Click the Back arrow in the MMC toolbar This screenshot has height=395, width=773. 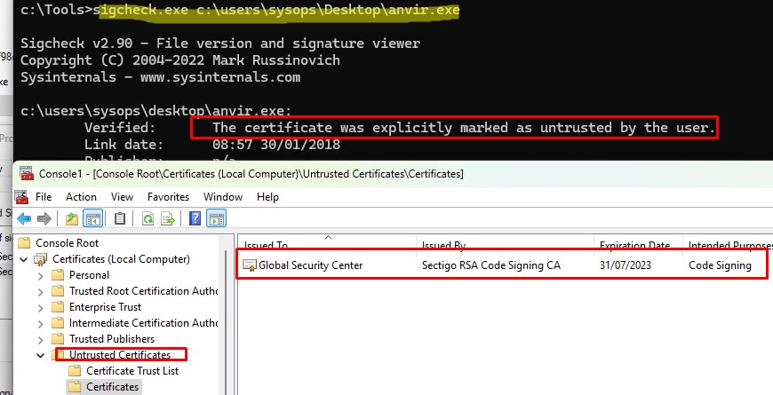point(24,218)
